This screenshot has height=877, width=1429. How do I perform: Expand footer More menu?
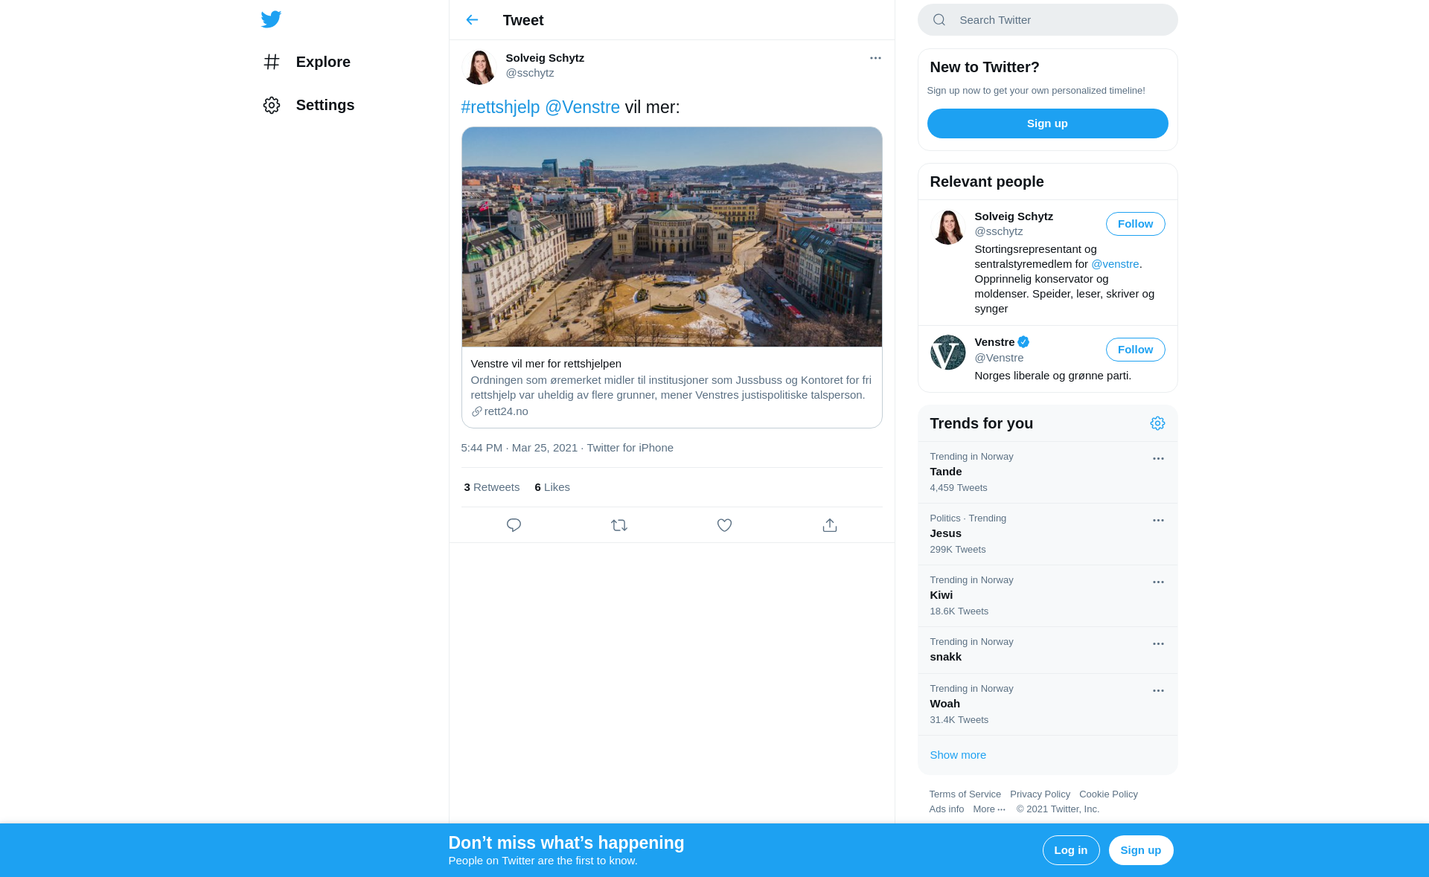989,809
